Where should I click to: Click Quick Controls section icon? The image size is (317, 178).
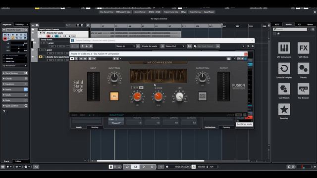(26, 105)
